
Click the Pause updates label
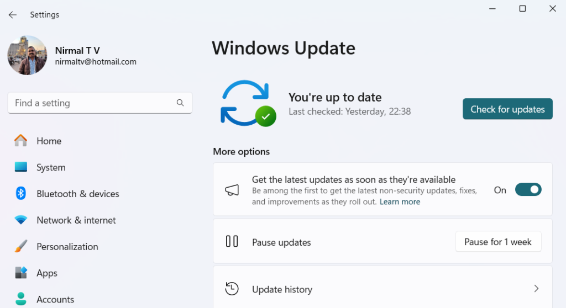coord(281,242)
